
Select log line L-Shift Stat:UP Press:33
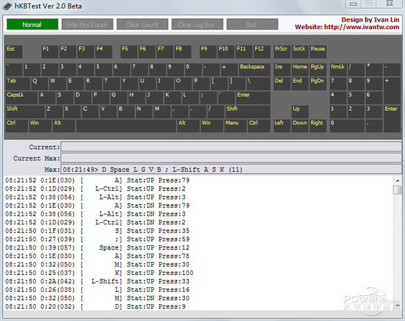[x=97, y=281]
